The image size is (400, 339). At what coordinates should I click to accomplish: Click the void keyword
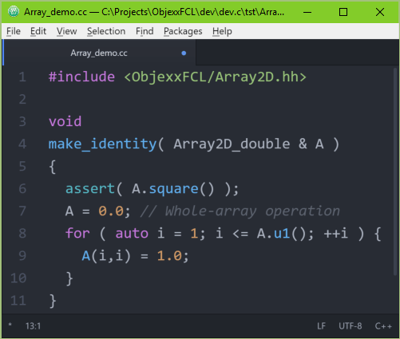click(65, 122)
